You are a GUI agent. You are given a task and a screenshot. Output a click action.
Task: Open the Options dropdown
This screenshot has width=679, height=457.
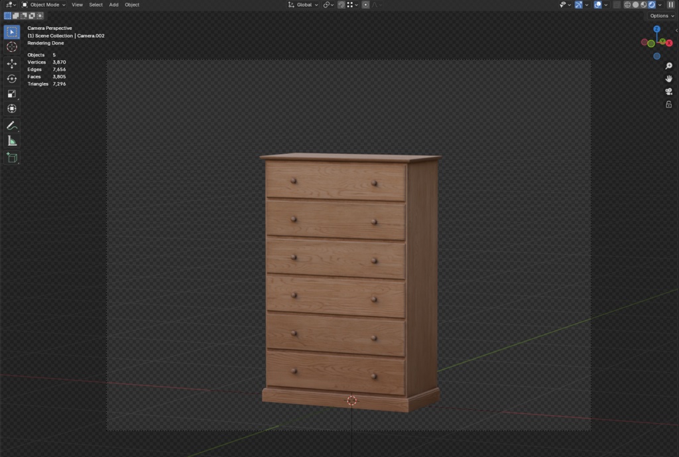click(662, 16)
